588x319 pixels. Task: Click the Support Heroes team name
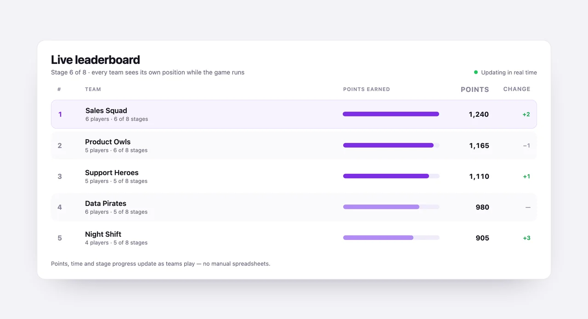coord(112,173)
